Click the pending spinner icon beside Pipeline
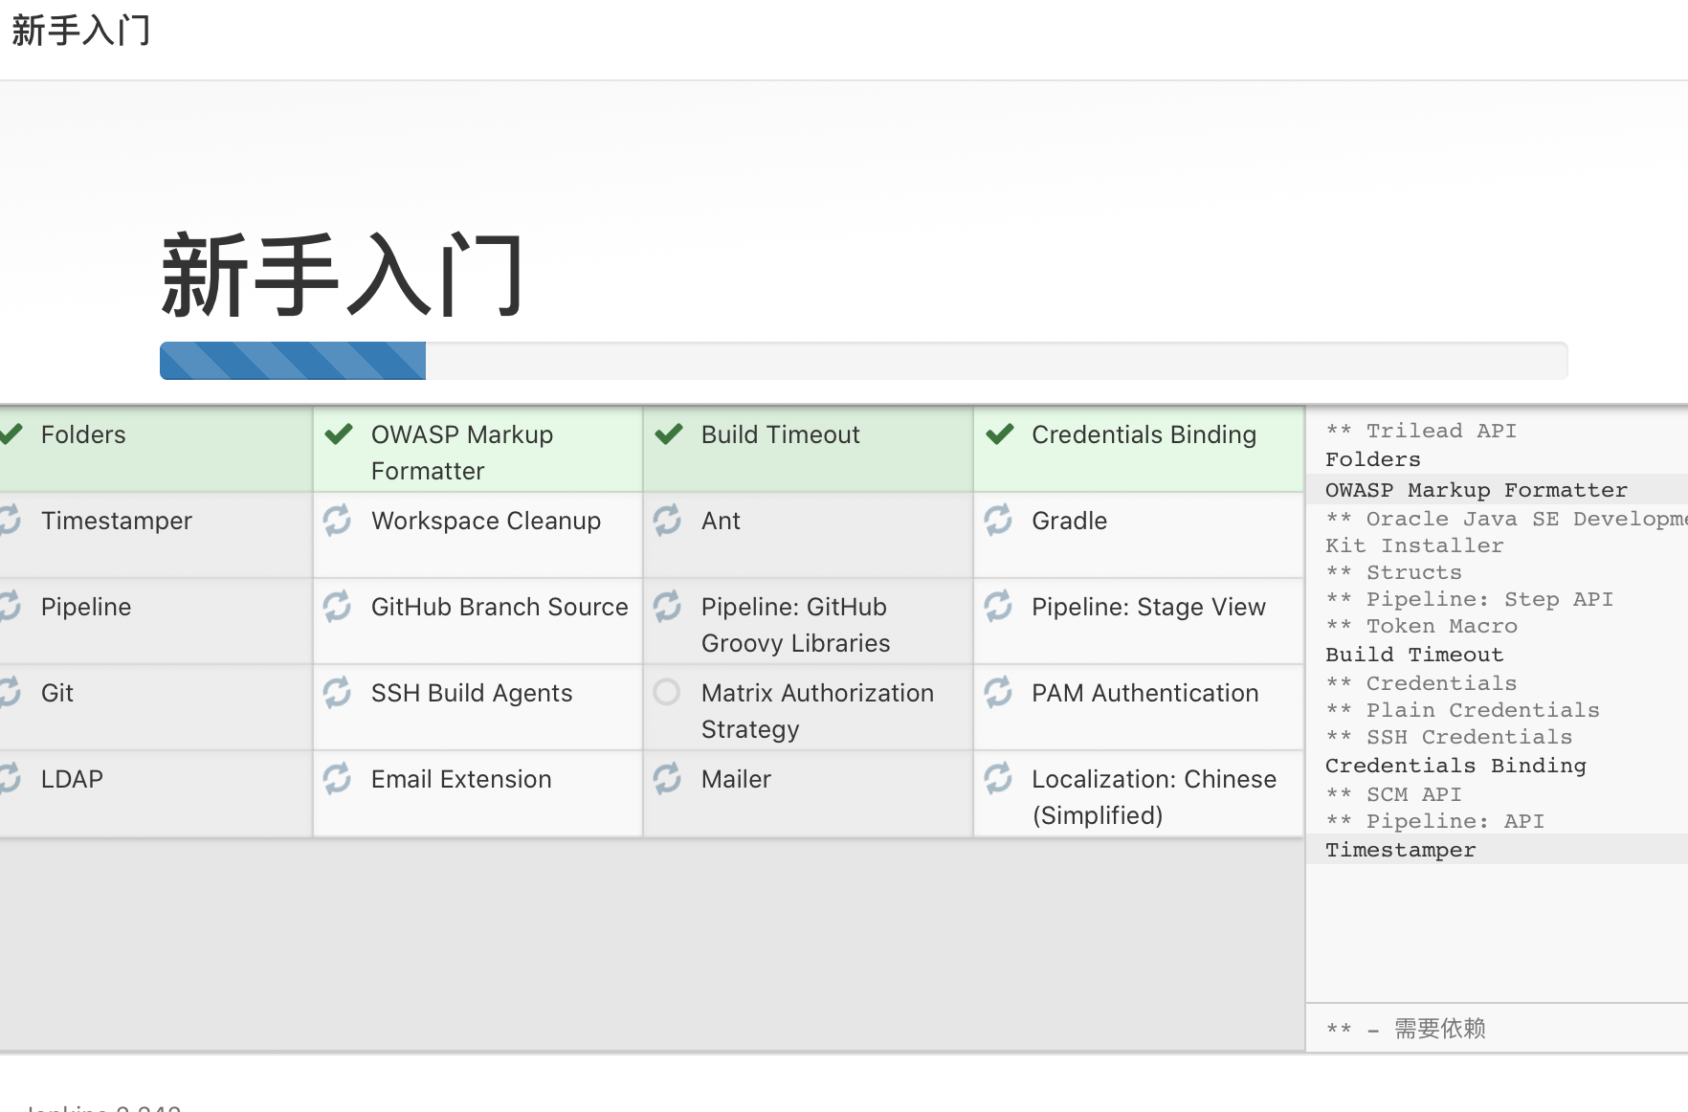Viewport: 1688px width, 1112px height. coord(10,606)
